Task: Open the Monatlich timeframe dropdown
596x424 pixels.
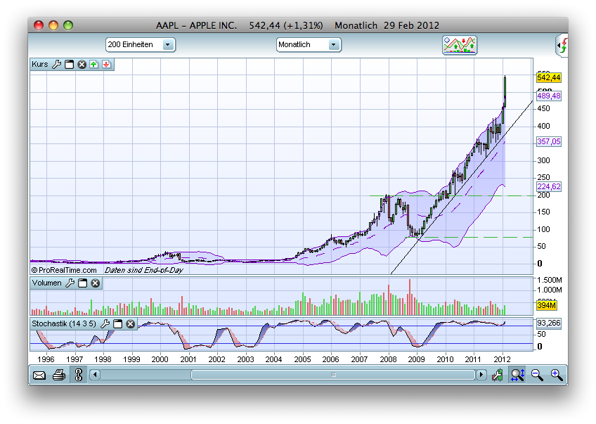Action: click(x=309, y=45)
